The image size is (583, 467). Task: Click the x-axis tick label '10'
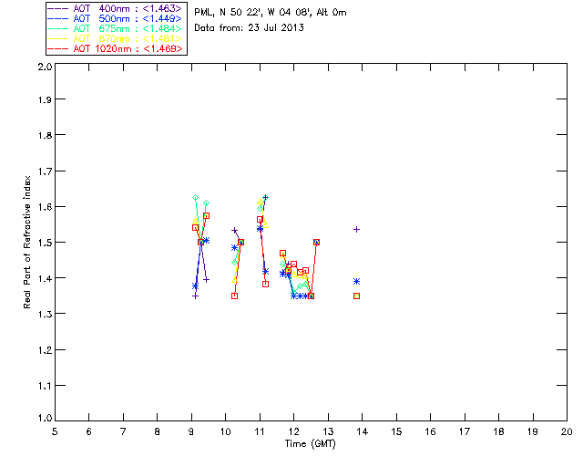coord(226,431)
